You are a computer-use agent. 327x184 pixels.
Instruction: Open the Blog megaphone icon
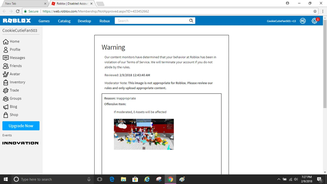(5, 107)
